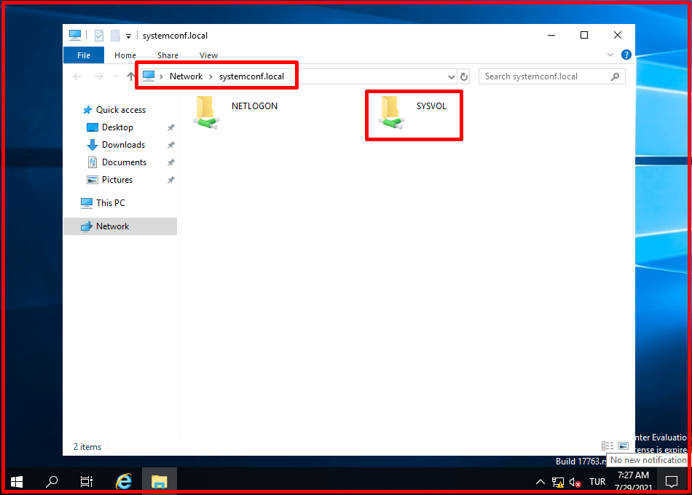Open the Help question mark icon
This screenshot has width=692, height=495.
point(626,55)
